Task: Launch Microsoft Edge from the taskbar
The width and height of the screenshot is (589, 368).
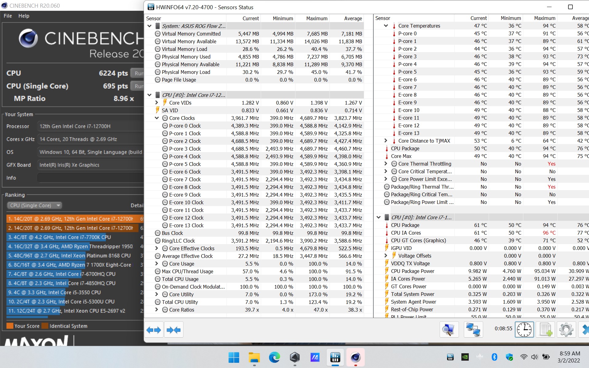Action: (x=275, y=357)
